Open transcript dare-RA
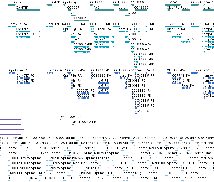Screen dimensions: 214x182 click(x=125, y=29)
